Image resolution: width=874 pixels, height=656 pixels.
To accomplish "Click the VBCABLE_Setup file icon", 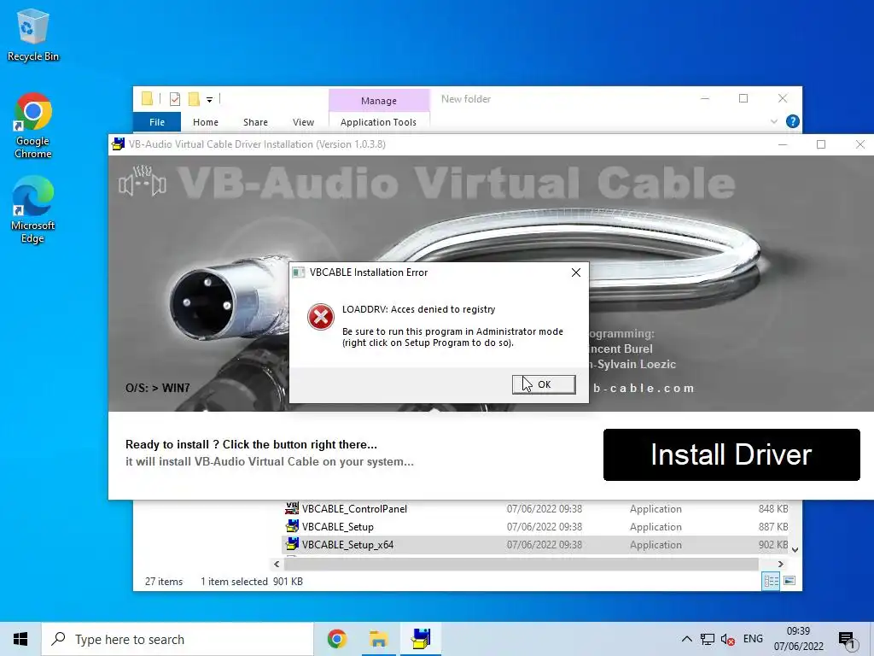I will click(292, 526).
